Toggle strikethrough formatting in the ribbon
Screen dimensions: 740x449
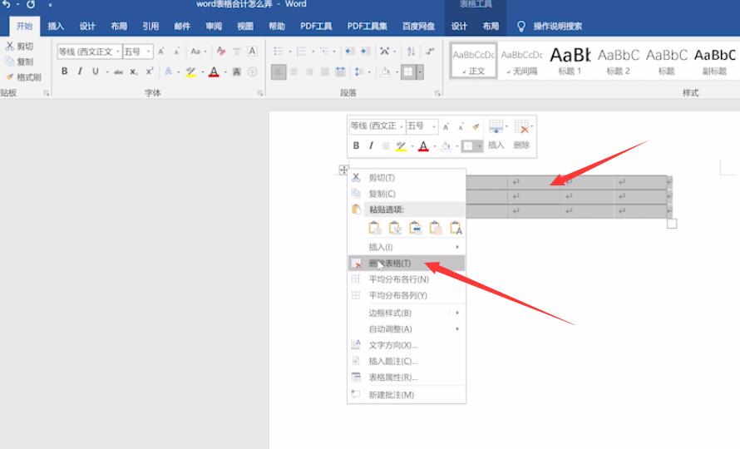coord(118,72)
